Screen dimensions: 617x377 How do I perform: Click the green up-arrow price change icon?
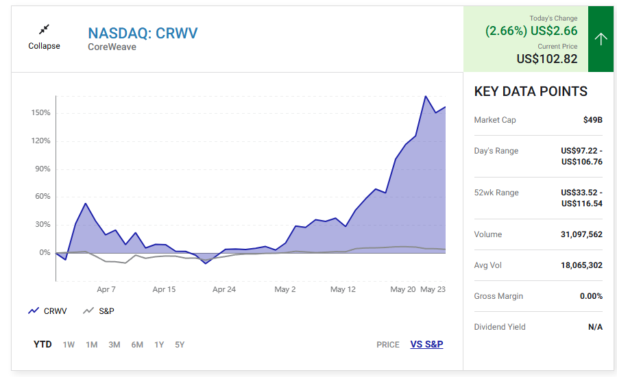[x=601, y=39]
